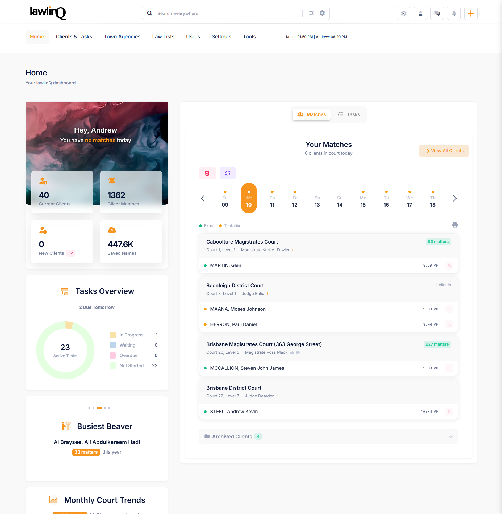Toggle dark mode with sun/moon icon

[403, 13]
